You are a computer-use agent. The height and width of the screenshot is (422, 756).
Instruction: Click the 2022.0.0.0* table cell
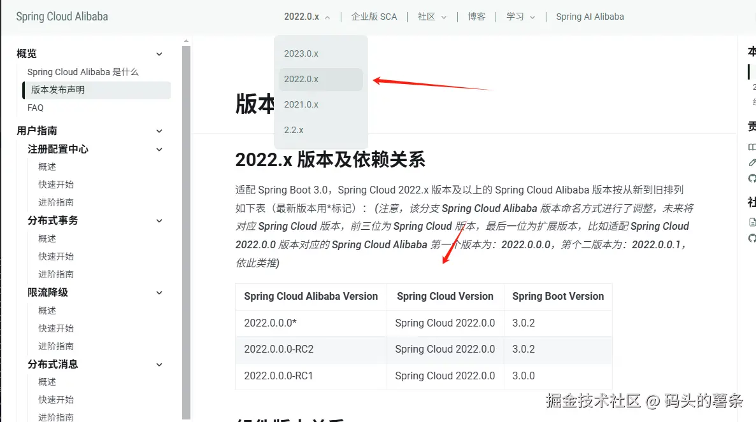pyautogui.click(x=311, y=323)
